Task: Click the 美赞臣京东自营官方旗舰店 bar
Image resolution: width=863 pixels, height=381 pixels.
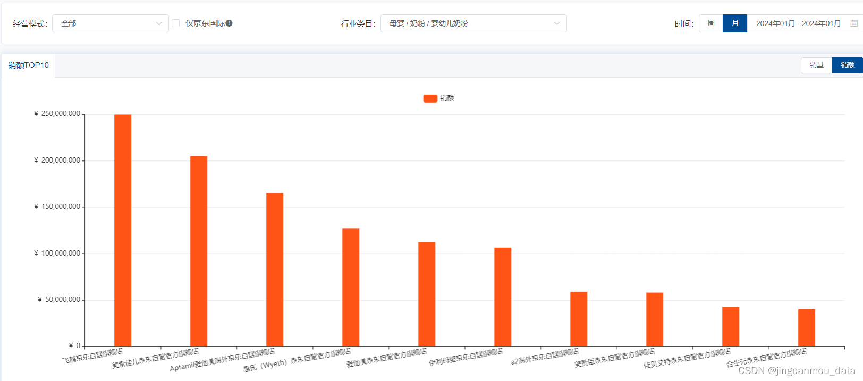Action: [655, 320]
